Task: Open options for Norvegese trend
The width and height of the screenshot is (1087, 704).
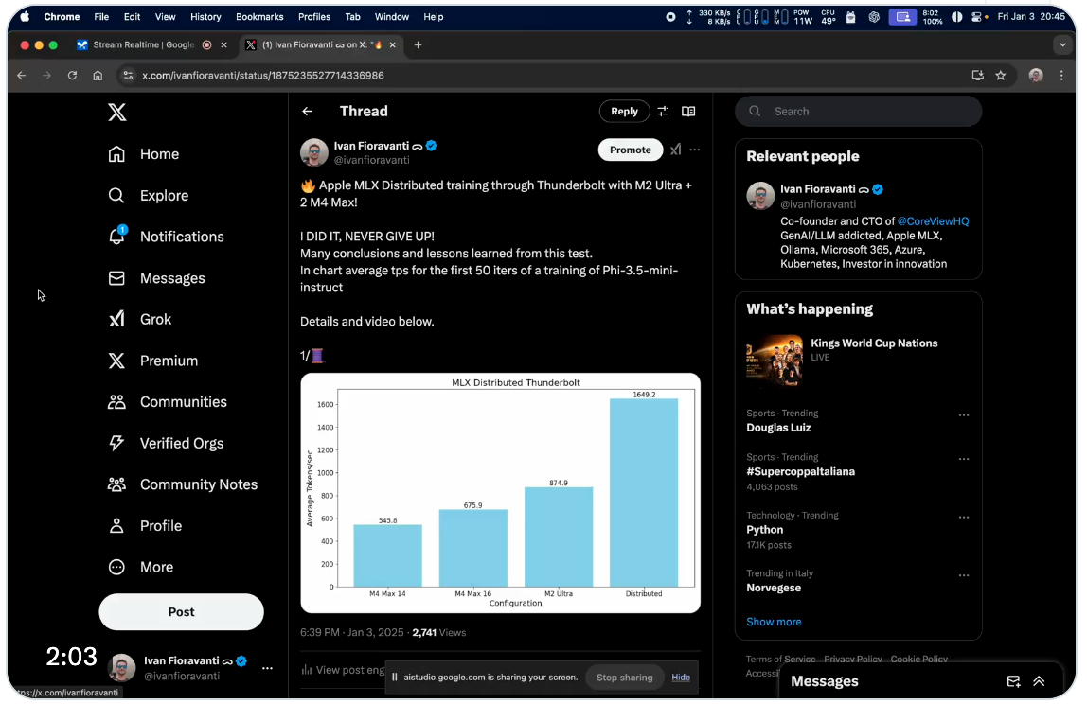Action: pyautogui.click(x=964, y=576)
